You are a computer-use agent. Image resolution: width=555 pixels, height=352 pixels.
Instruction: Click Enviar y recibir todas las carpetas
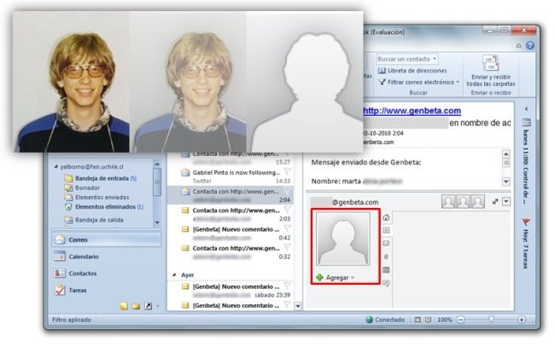[491, 71]
